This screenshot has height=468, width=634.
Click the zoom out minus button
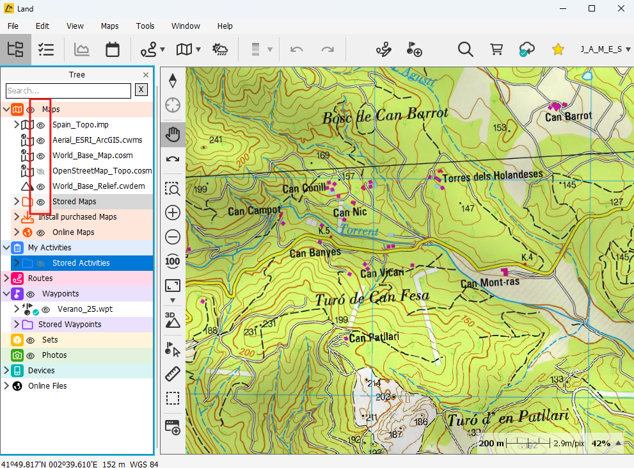(x=173, y=238)
